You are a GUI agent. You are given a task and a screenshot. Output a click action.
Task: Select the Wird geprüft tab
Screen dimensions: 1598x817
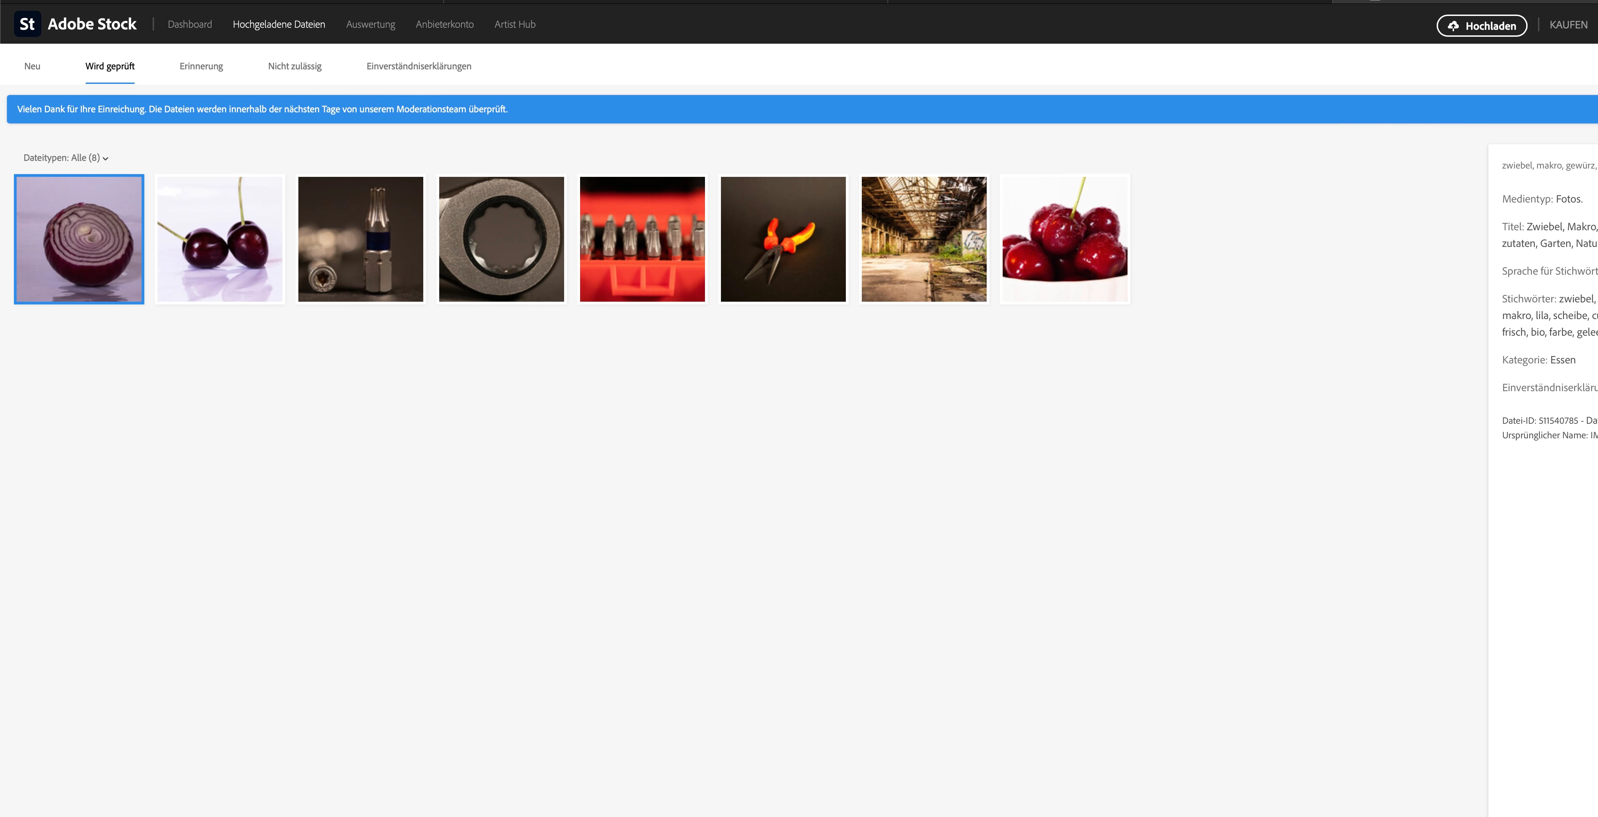click(110, 66)
